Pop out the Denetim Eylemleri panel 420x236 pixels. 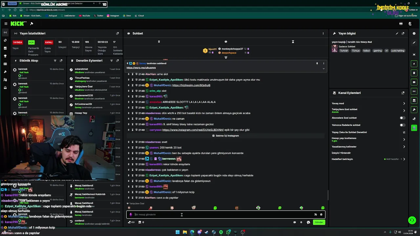117,61
